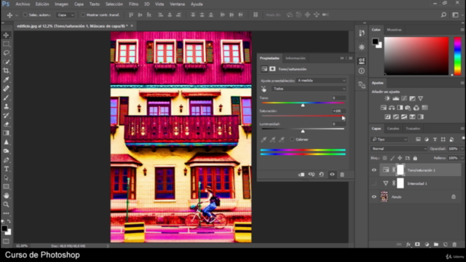
Task: Hide the Tono/saturación 1 layer
Action: (374, 170)
